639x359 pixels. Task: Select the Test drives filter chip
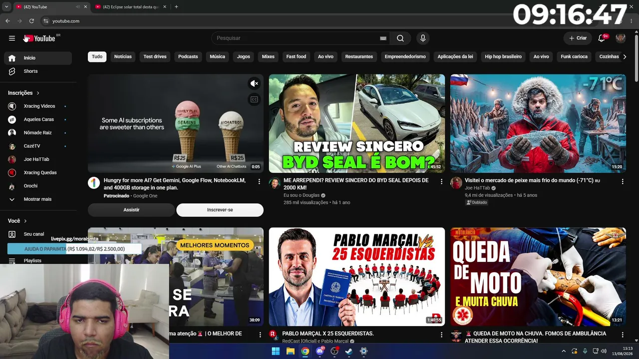coord(155,57)
